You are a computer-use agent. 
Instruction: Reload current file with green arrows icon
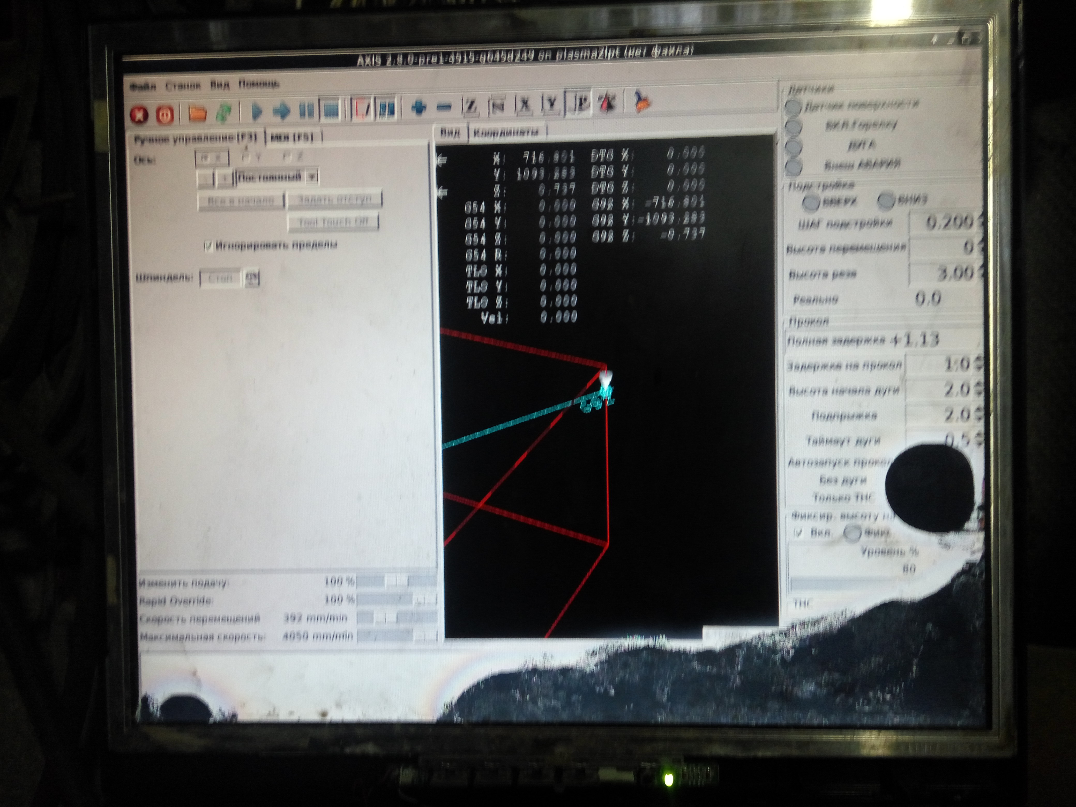223,113
